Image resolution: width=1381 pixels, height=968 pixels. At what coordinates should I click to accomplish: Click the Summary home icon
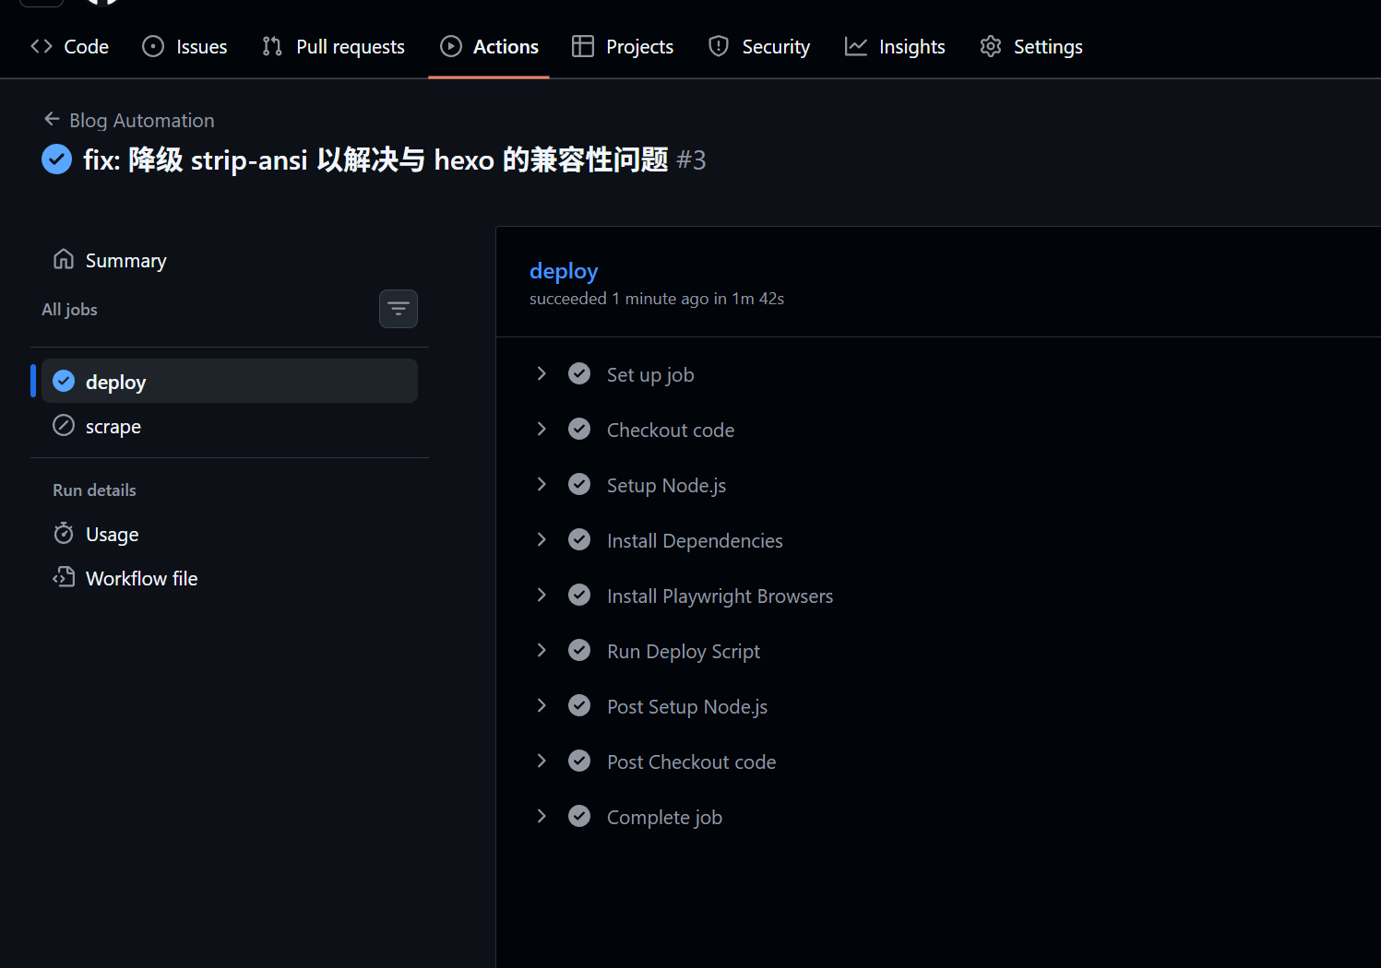(64, 260)
